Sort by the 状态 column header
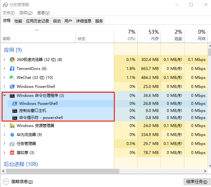The height and width of the screenshot is (187, 211). coord(95,36)
